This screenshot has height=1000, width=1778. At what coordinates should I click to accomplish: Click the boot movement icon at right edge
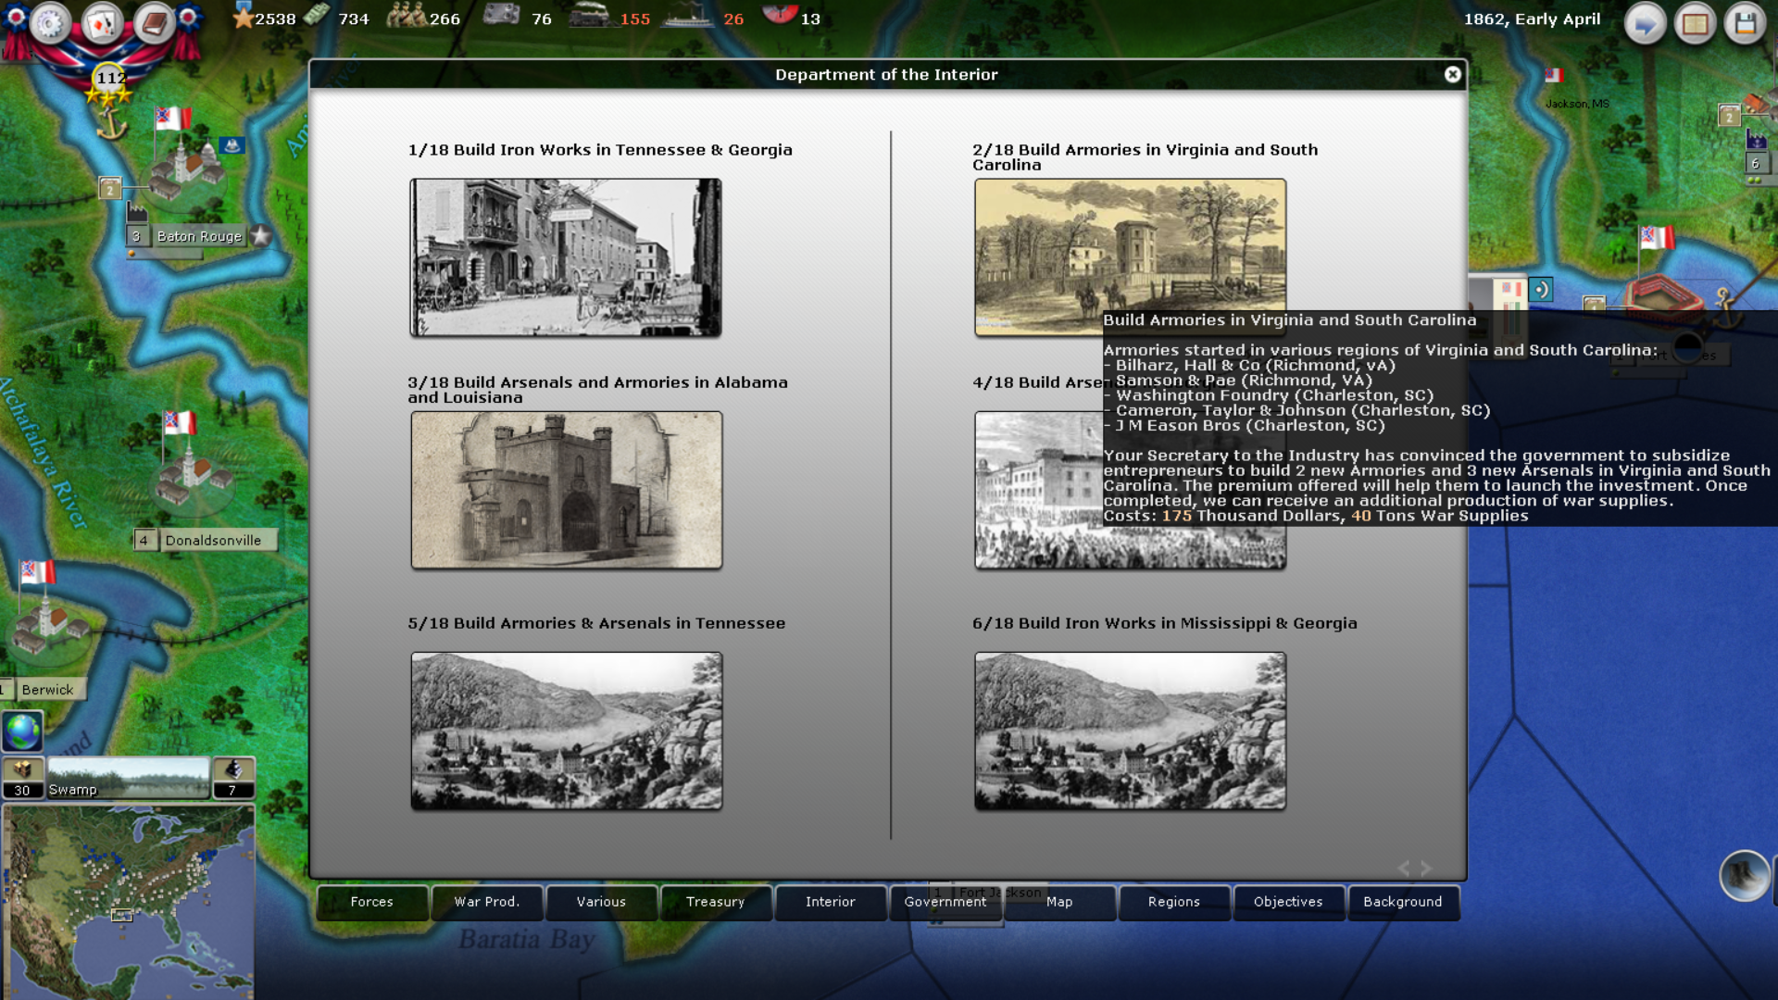click(1744, 875)
